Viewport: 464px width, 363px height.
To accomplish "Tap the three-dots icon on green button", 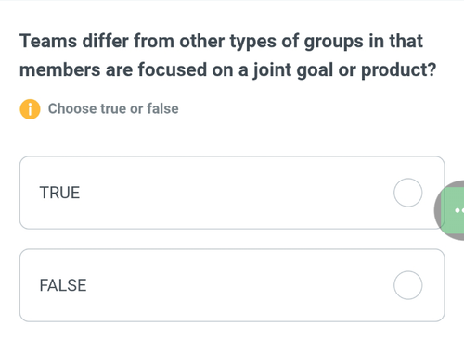I will pyautogui.click(x=459, y=210).
